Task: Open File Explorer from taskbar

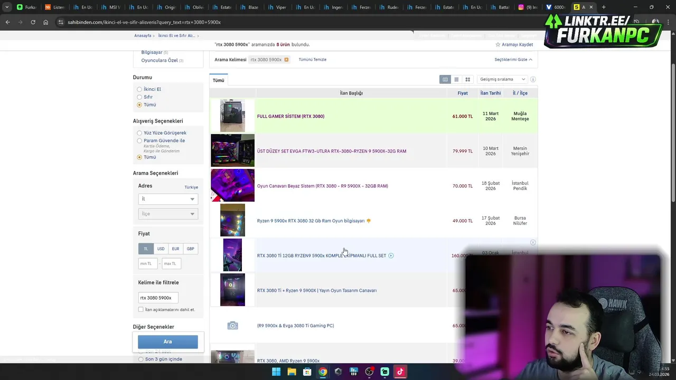Action: pyautogui.click(x=292, y=372)
